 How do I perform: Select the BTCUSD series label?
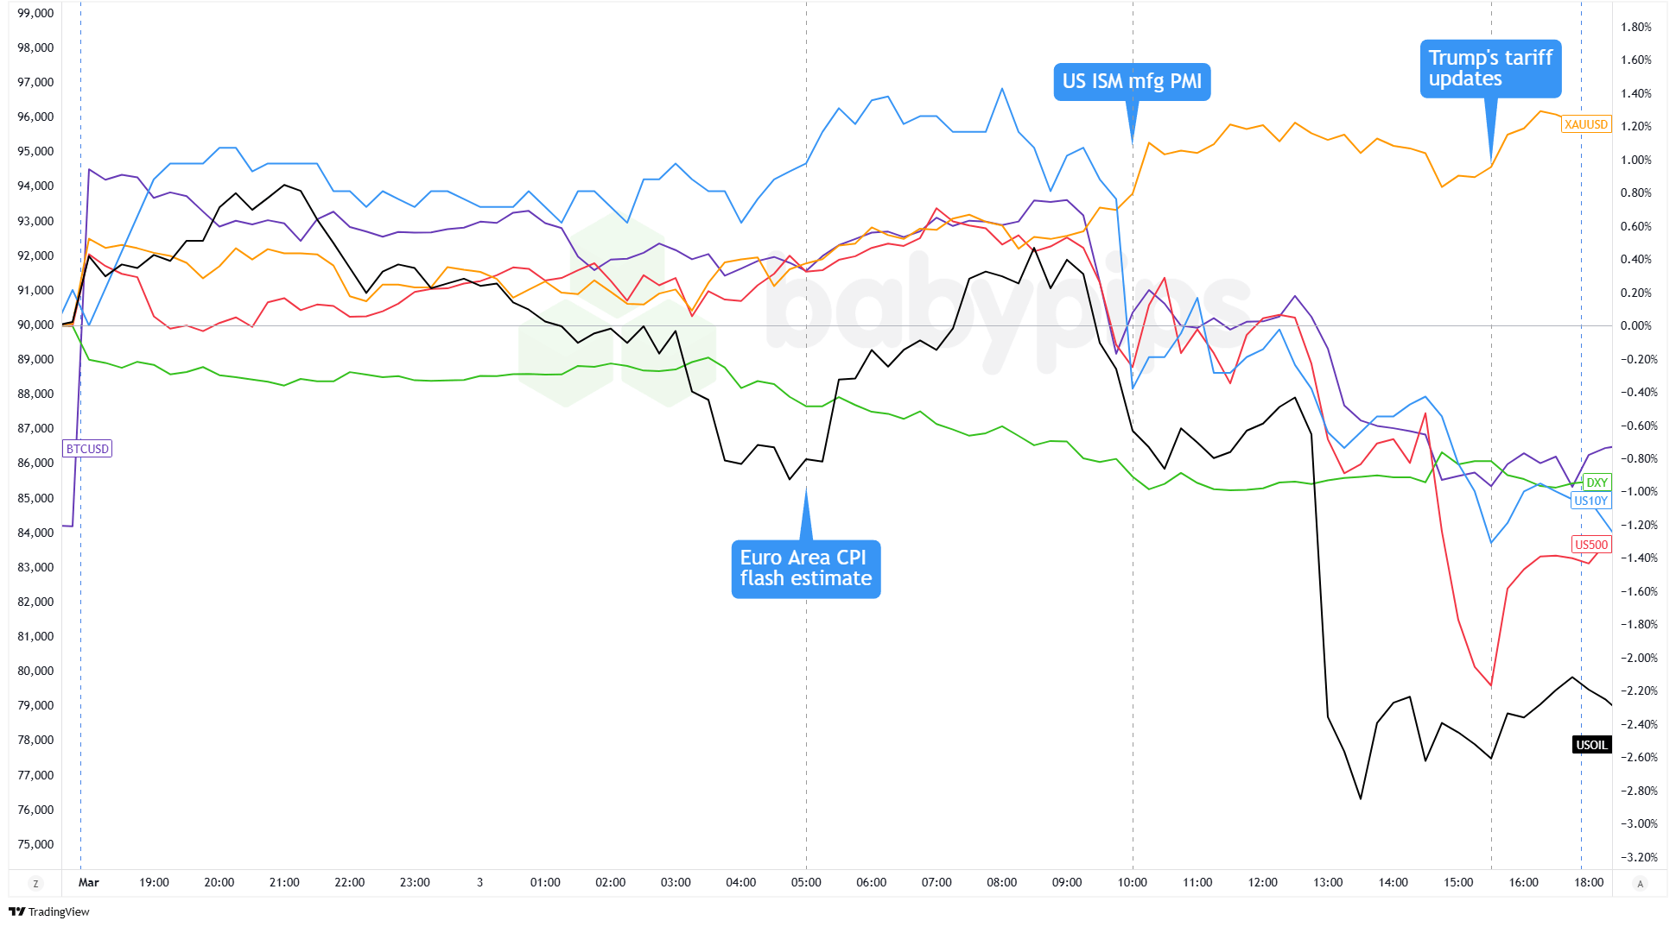(87, 449)
